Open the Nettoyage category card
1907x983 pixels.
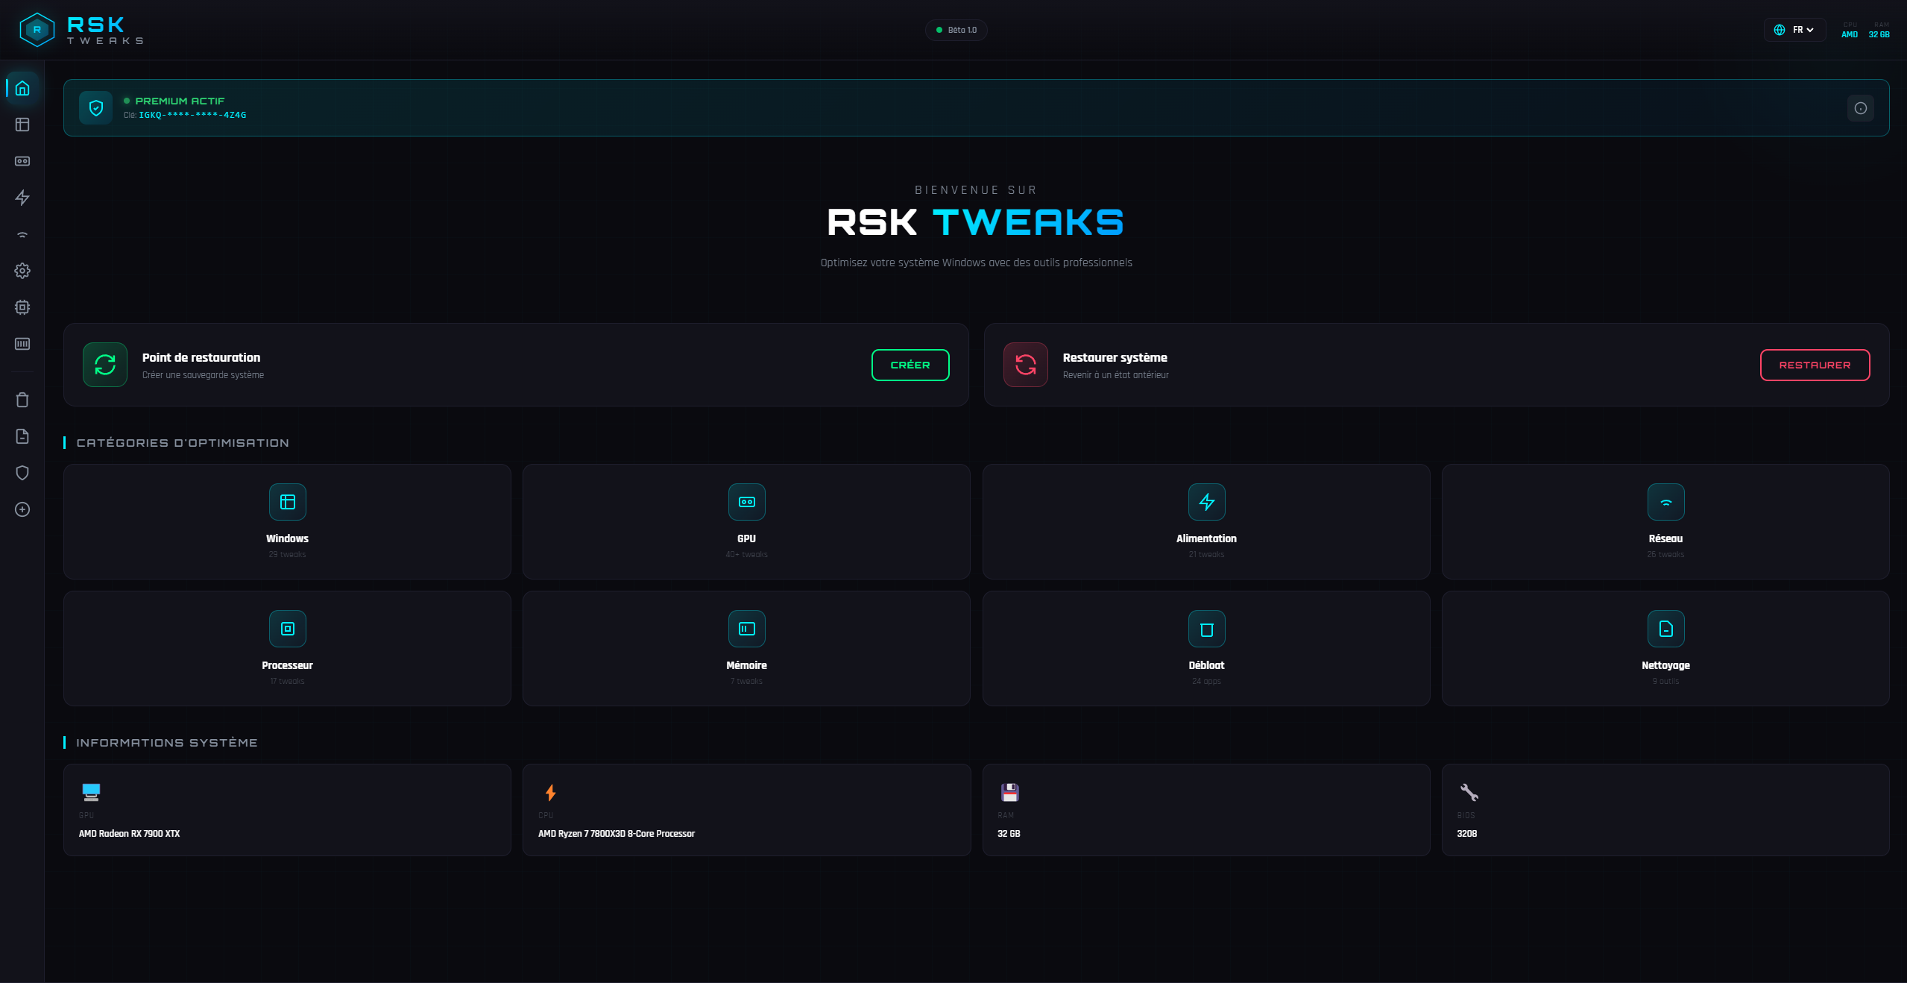(1665, 648)
